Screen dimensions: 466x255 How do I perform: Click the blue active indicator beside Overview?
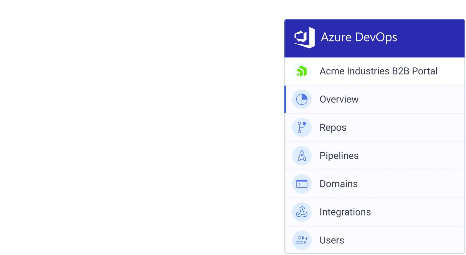285,99
